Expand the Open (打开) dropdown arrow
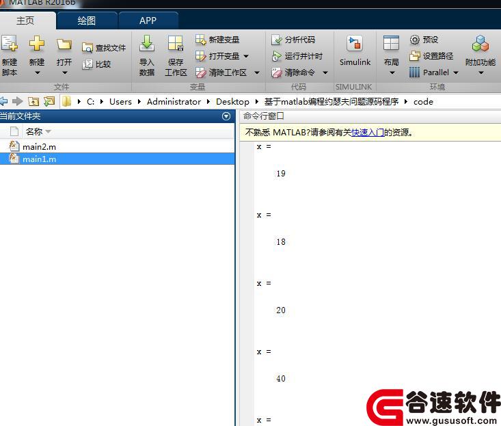Image resolution: width=501 pixels, height=426 pixels. click(65, 73)
